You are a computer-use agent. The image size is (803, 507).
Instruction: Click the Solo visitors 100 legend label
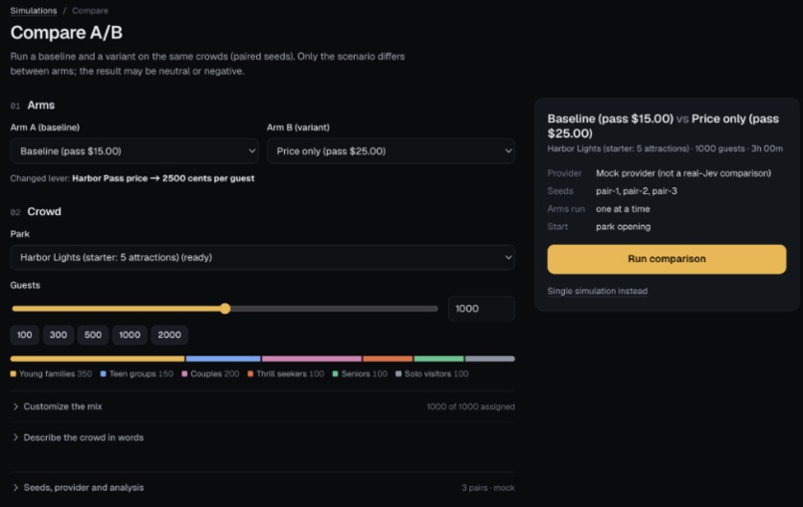(x=432, y=374)
